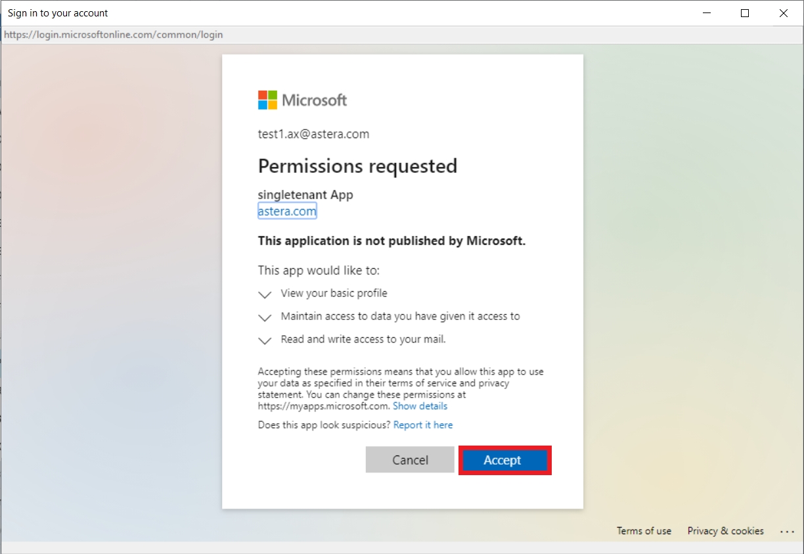Minimize the sign-in window
This screenshot has width=804, height=554.
tap(707, 13)
